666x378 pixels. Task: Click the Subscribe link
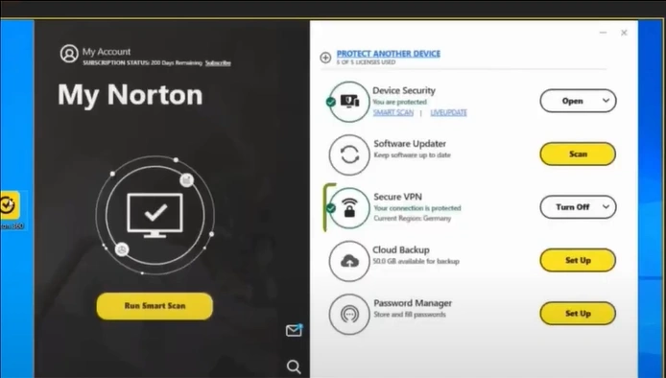tap(218, 63)
